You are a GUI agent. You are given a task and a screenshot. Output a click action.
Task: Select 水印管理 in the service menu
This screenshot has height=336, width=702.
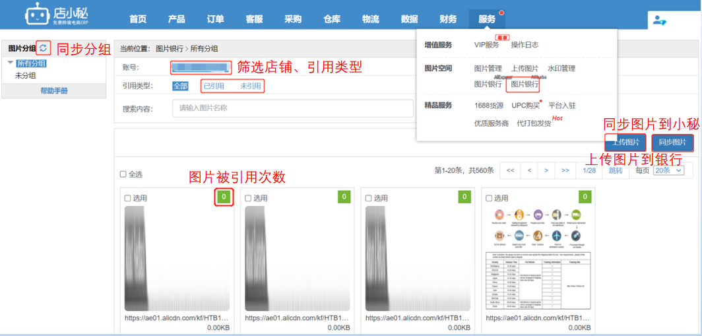(561, 69)
